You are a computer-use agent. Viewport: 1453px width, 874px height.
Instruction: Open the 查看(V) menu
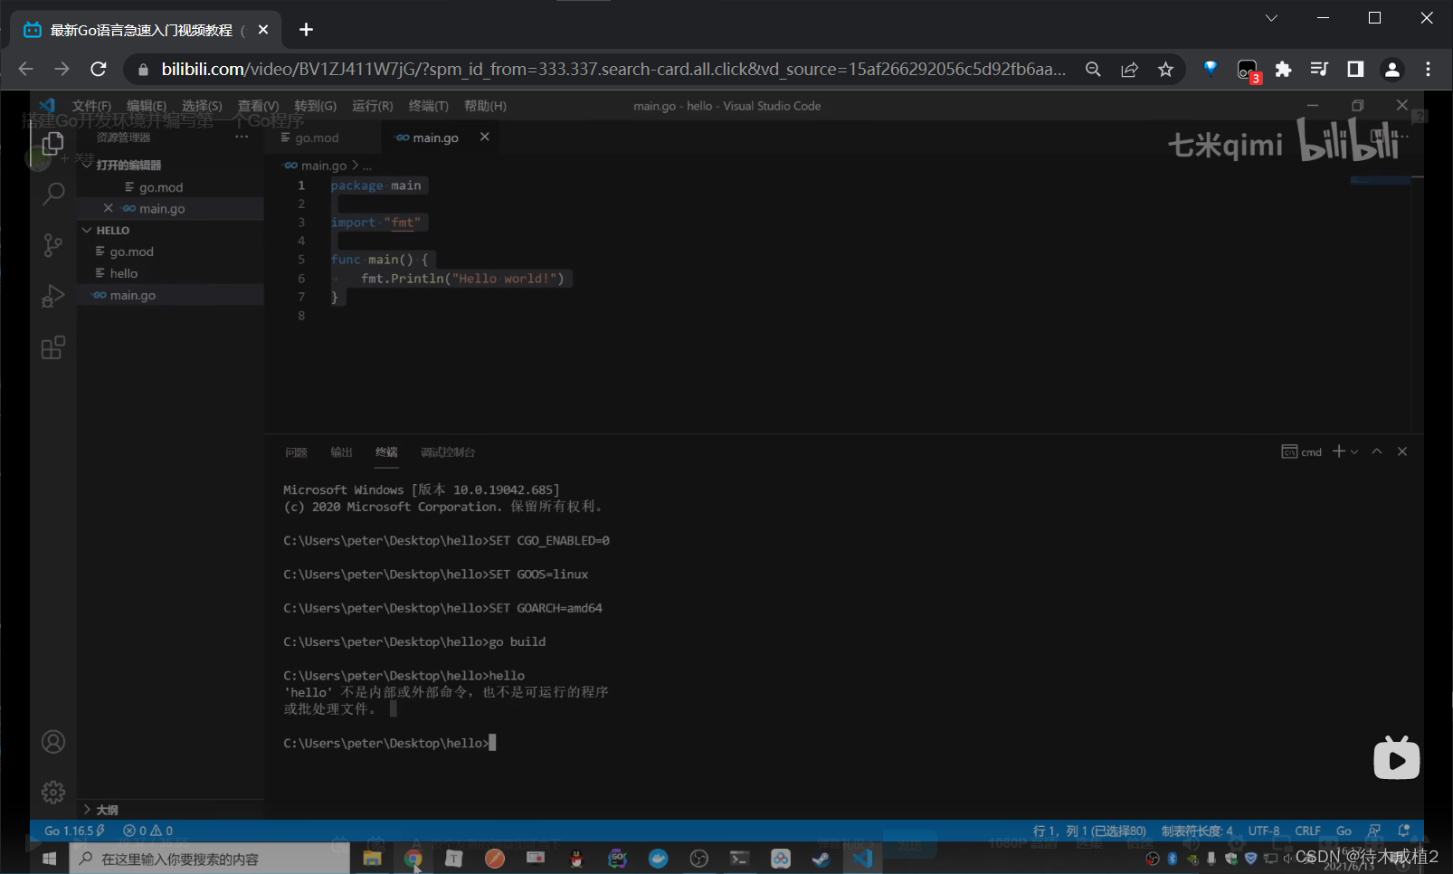tap(258, 106)
